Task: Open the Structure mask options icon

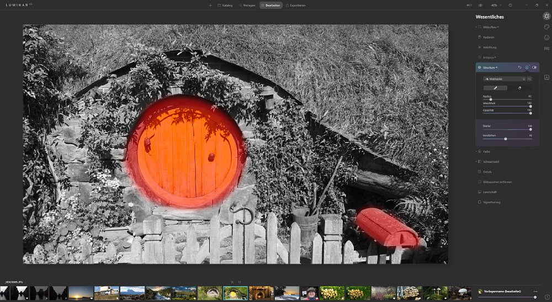Action: click(527, 67)
